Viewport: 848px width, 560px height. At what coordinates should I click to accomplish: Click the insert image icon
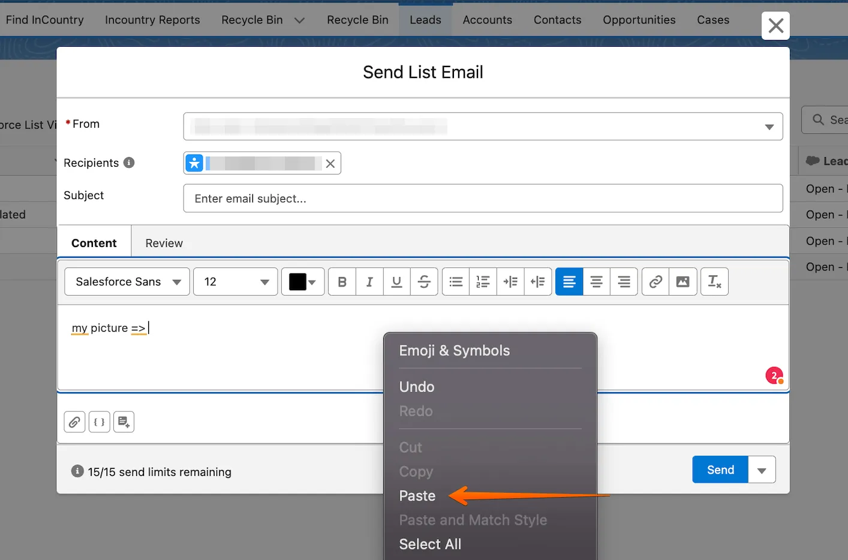(x=682, y=282)
